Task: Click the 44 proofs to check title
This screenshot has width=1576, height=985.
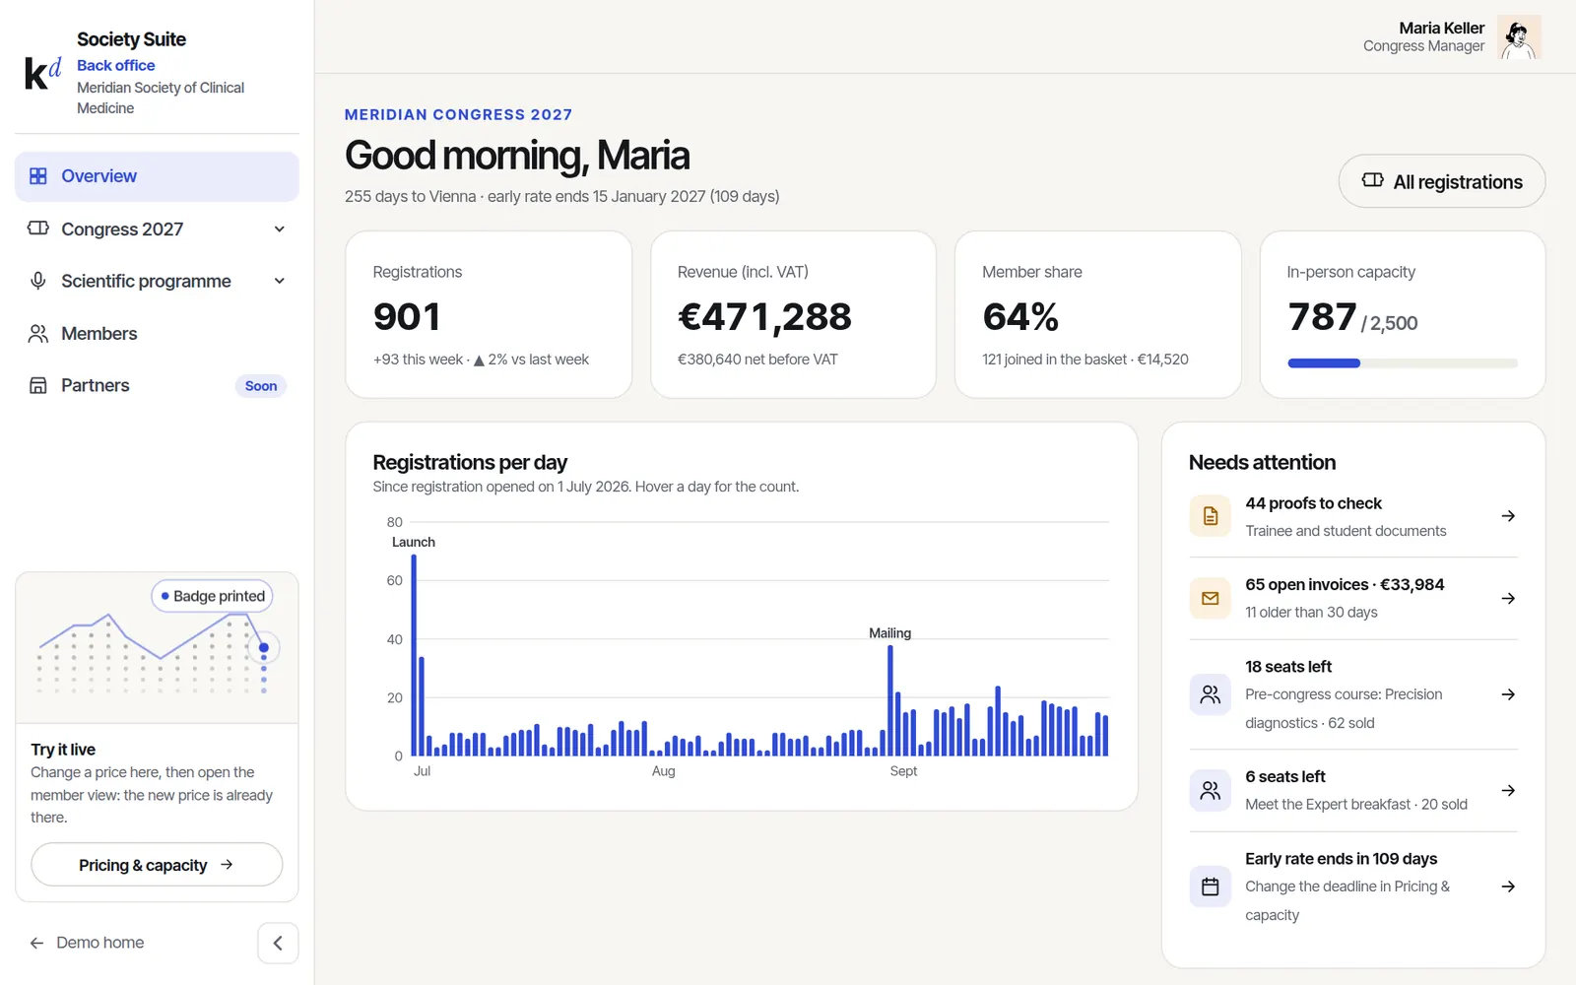Action: (x=1313, y=503)
